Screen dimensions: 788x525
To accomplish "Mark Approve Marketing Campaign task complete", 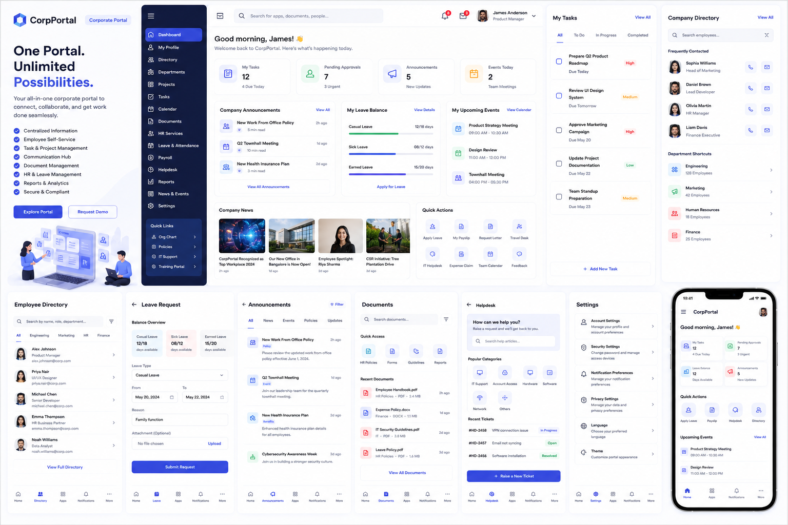I will [x=559, y=130].
